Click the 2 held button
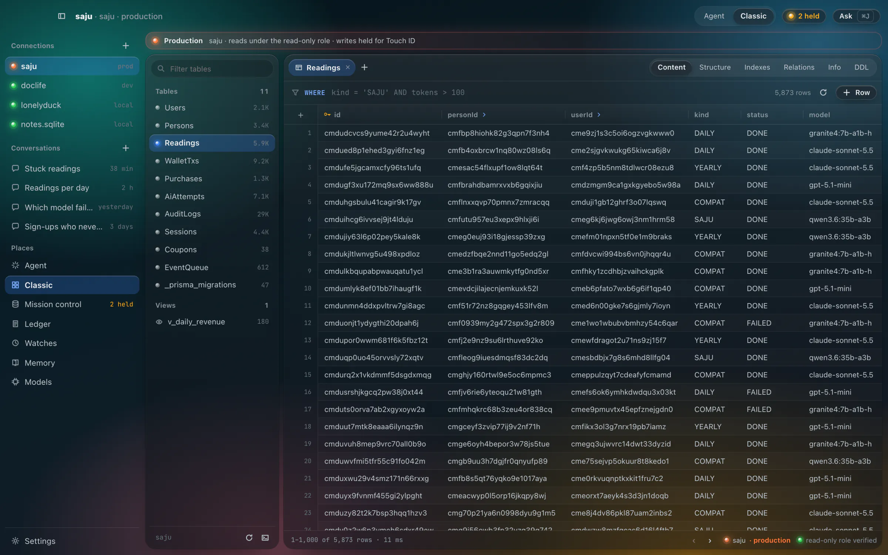The image size is (888, 555). 804,16
